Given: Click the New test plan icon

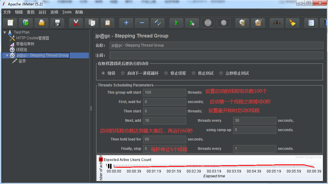Looking at the screenshot, I should click(10, 23).
